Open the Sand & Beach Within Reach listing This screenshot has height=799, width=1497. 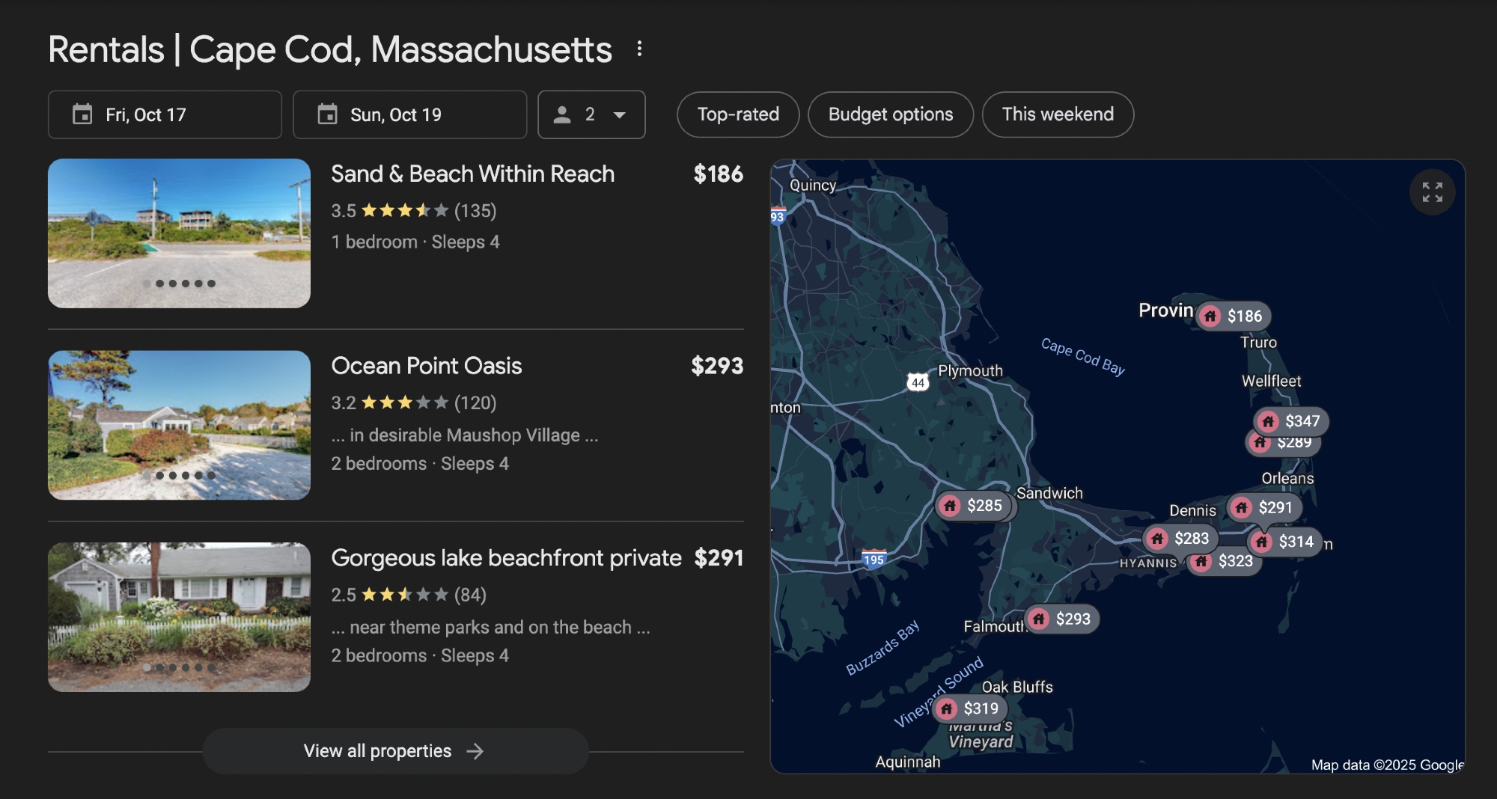472,174
